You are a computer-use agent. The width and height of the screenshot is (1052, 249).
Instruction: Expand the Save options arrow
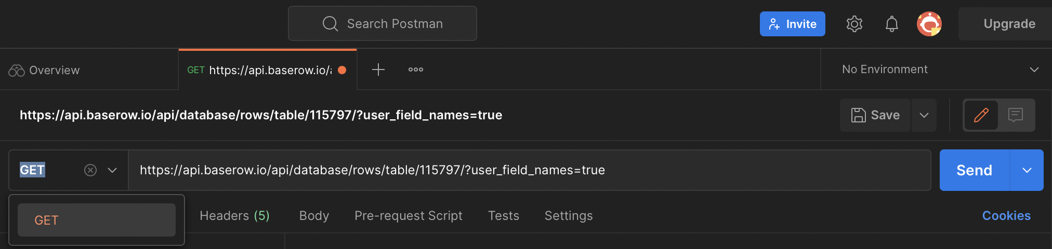point(924,115)
